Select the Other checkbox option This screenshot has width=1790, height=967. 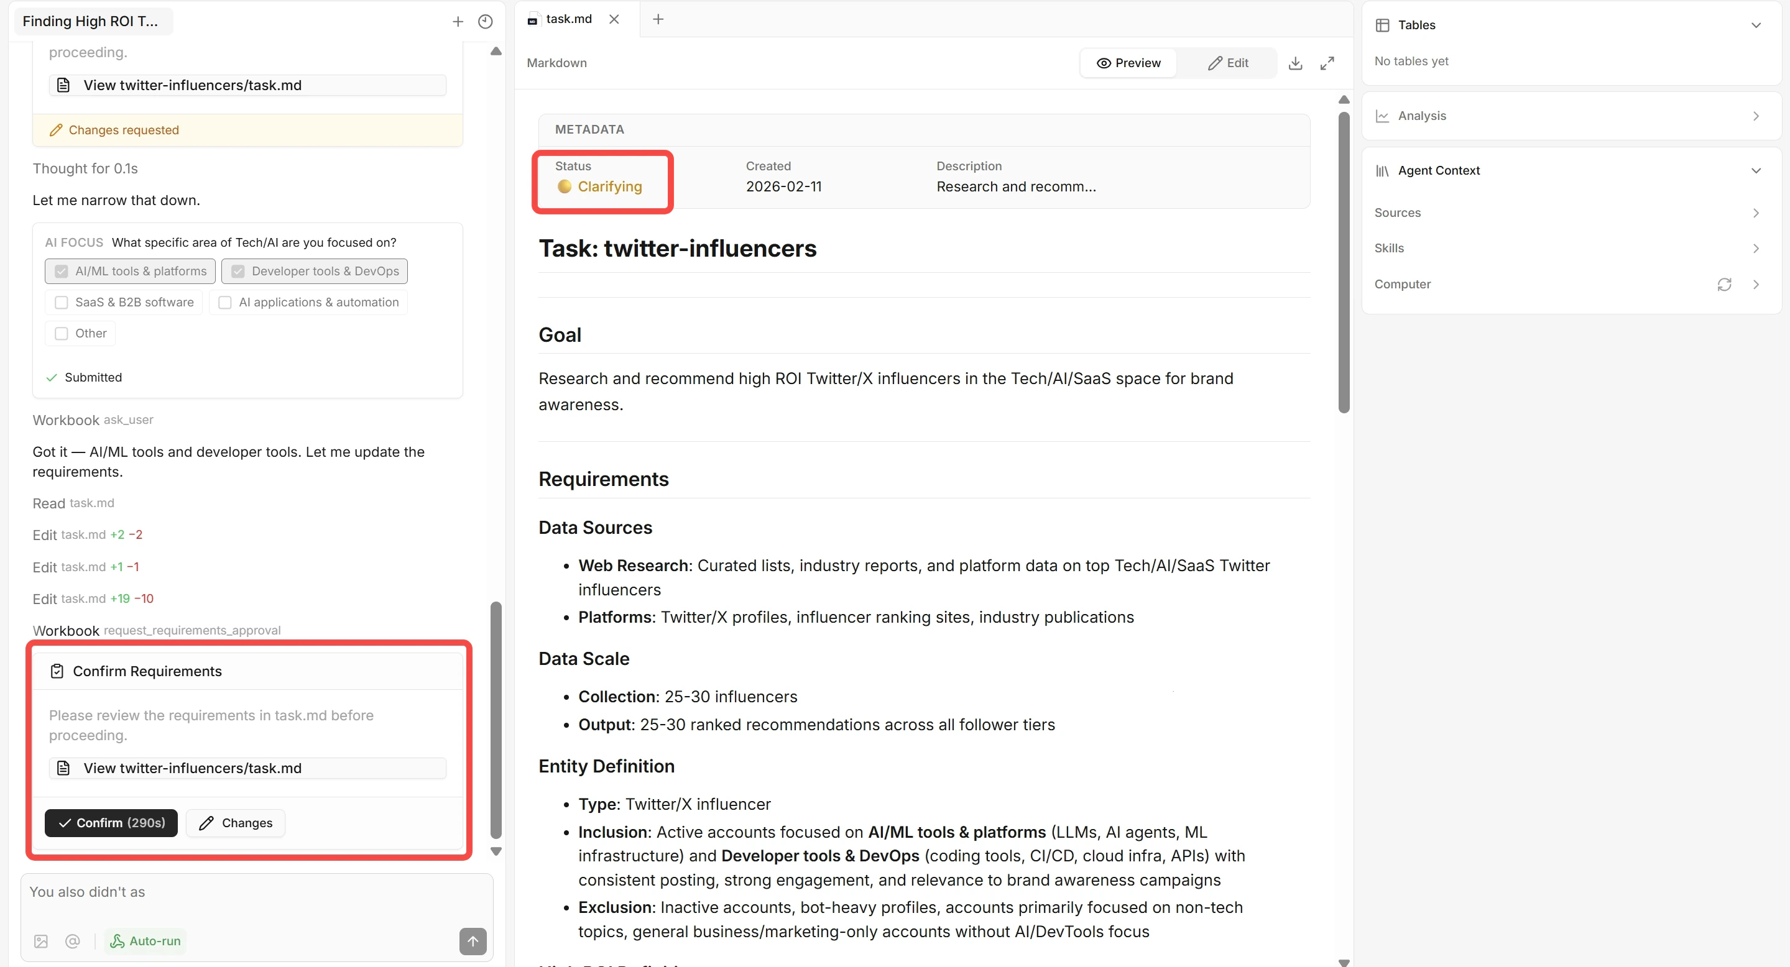(x=62, y=334)
